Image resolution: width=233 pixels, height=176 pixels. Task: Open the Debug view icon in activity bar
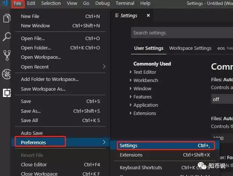pyautogui.click(x=6, y=74)
